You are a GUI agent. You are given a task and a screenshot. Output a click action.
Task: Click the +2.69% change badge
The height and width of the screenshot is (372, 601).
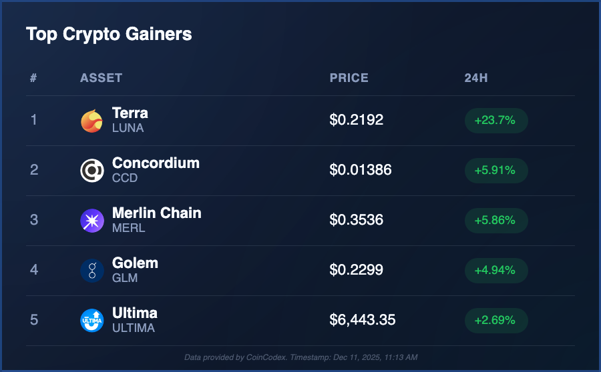[495, 321]
